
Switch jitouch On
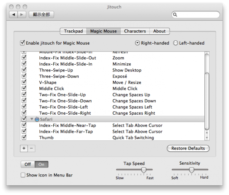pyautogui.click(x=42, y=164)
